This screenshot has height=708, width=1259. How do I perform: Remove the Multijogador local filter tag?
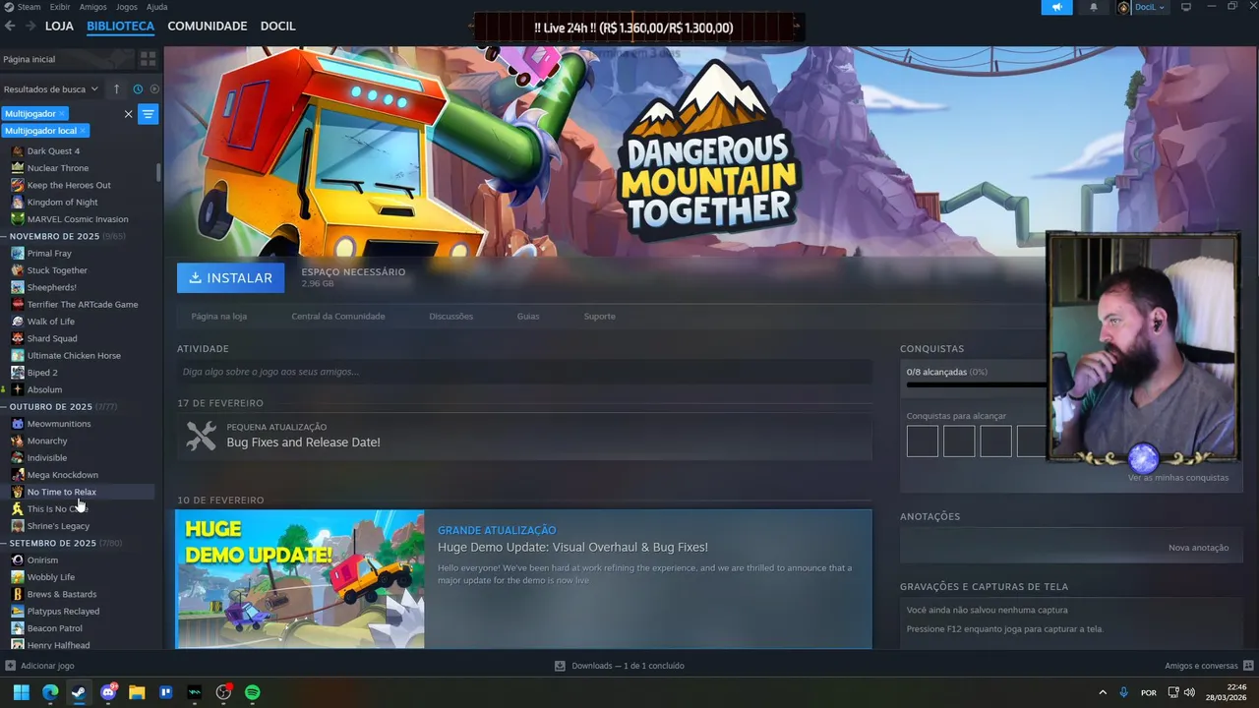pos(84,131)
